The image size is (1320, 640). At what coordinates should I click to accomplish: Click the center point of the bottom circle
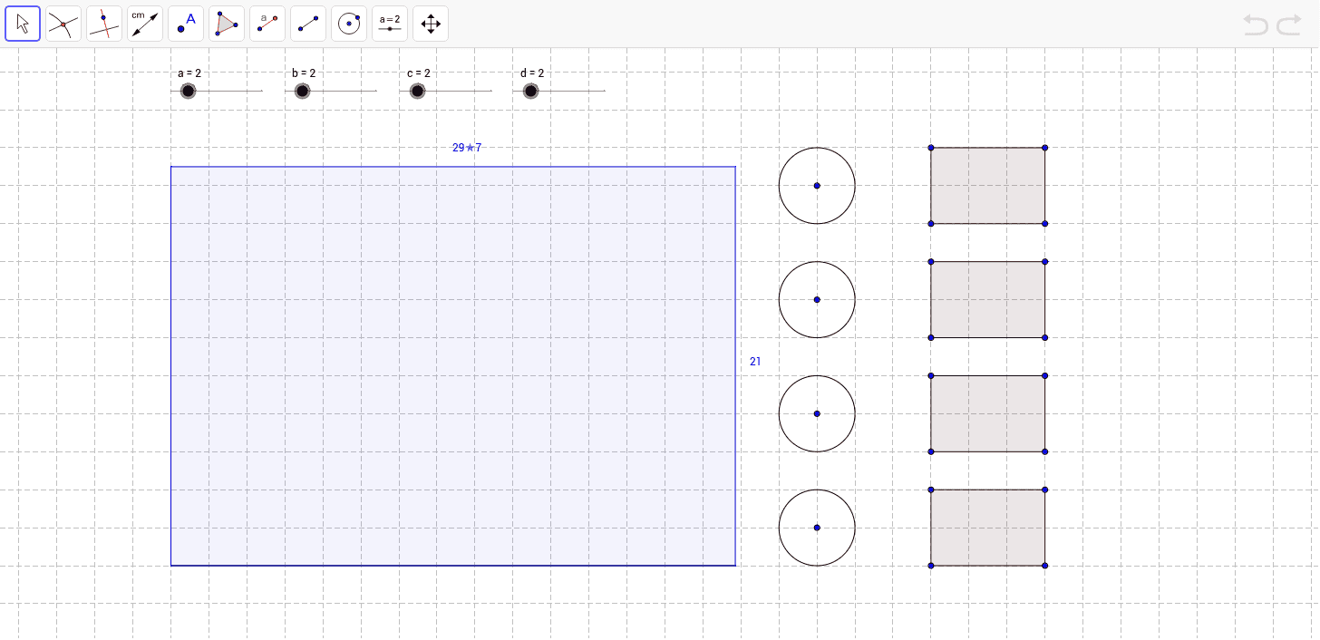click(x=817, y=528)
